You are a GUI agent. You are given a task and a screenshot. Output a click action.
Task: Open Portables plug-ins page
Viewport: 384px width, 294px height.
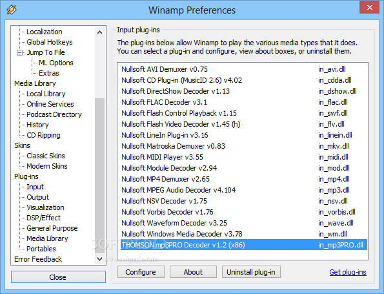41,249
